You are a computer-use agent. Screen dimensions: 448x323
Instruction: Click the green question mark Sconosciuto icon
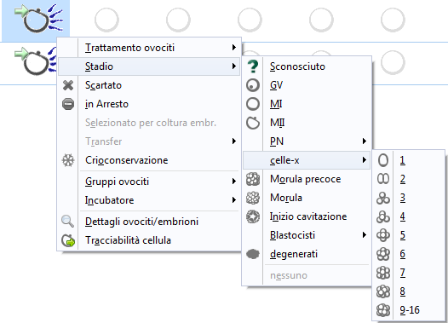253,66
